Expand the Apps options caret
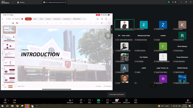The width and height of the screenshot is (193, 108). 110,100
